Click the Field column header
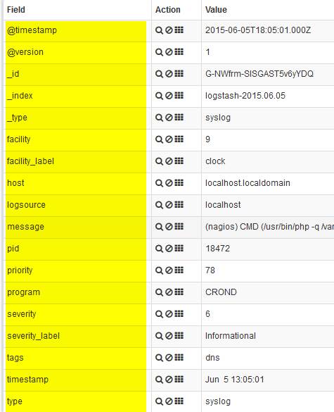 [16, 10]
